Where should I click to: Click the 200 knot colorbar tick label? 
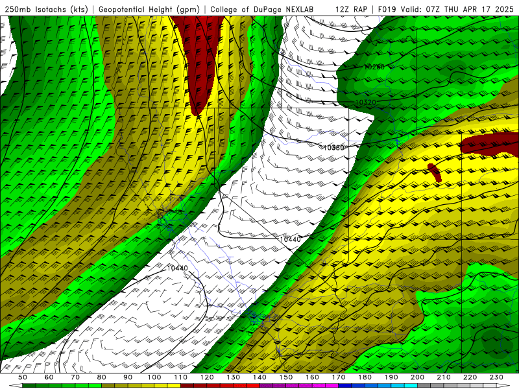tap(418, 377)
